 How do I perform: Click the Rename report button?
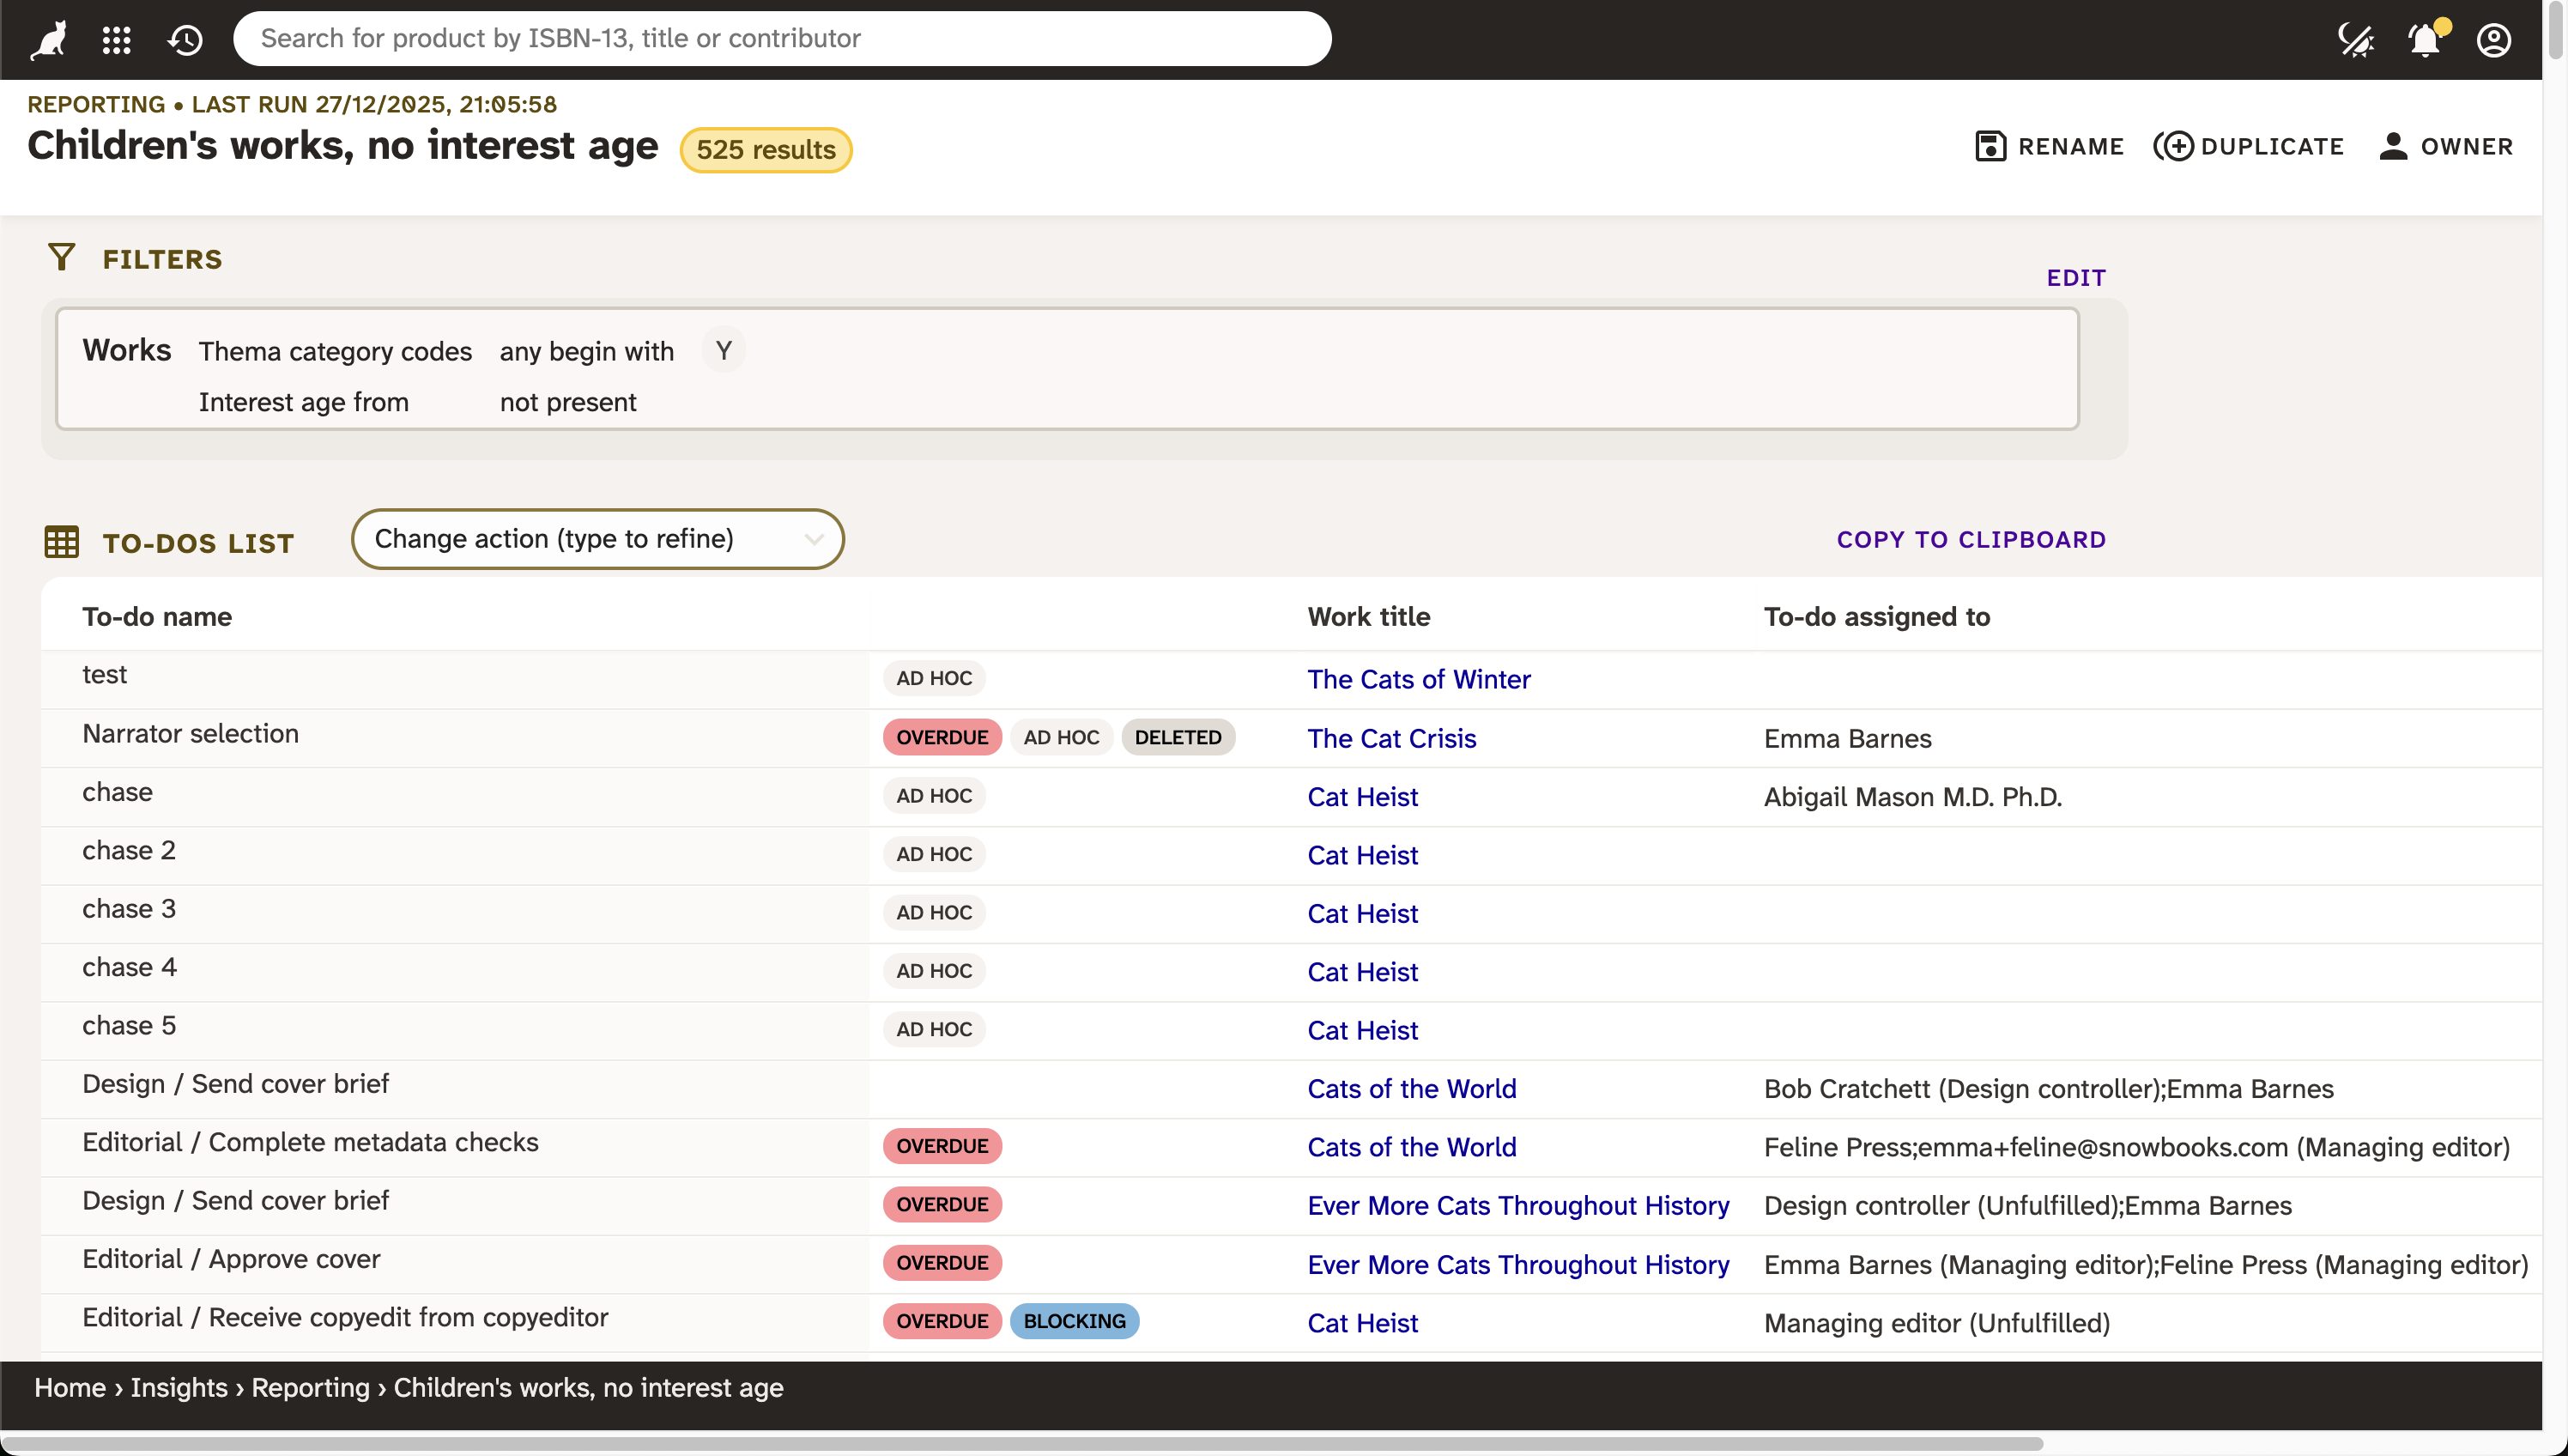[x=2050, y=146]
